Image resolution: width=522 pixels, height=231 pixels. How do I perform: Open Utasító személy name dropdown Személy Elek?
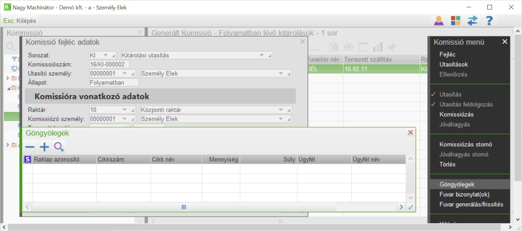281,73
